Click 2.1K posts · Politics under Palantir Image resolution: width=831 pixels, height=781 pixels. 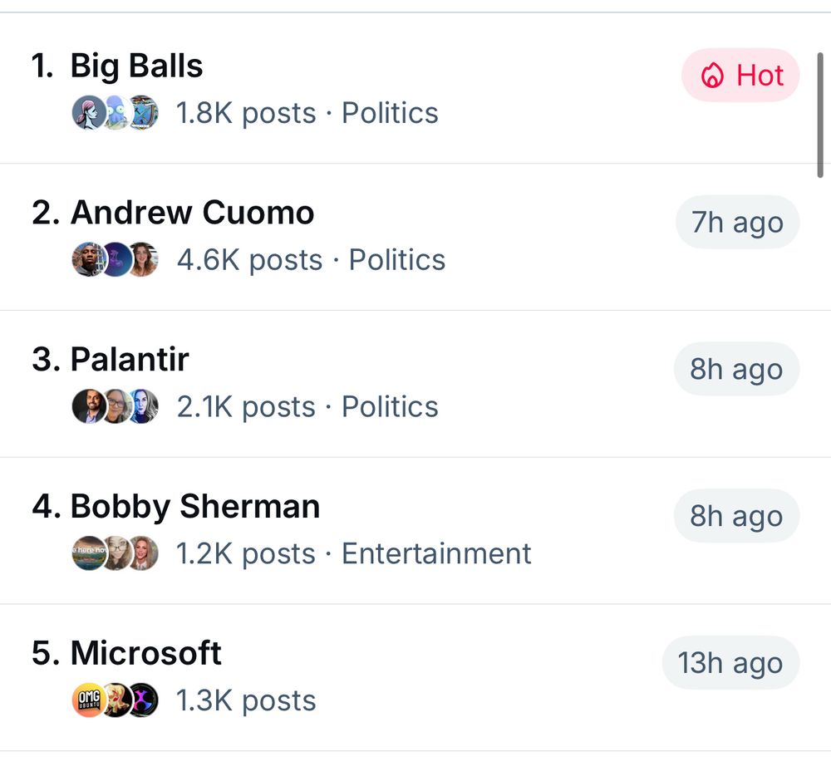(x=307, y=407)
